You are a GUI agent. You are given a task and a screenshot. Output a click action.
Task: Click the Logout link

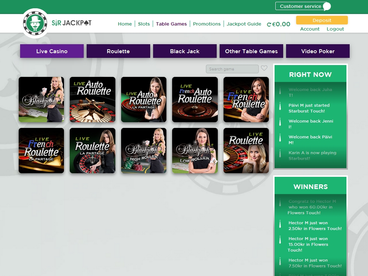335,29
